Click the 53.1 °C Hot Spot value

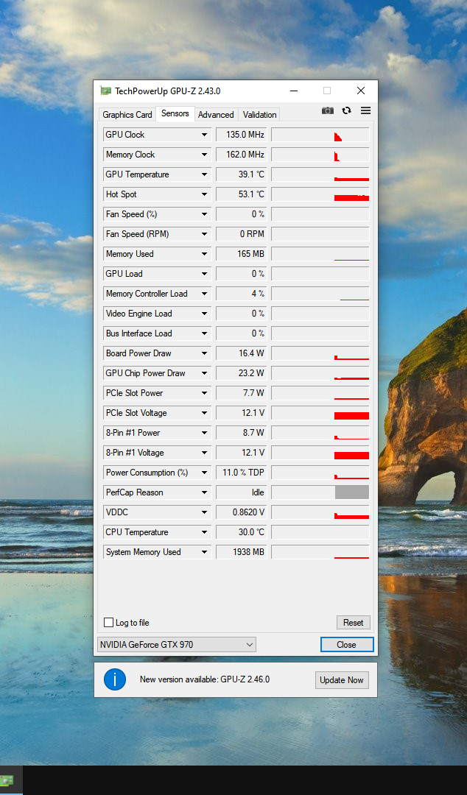pyautogui.click(x=241, y=194)
